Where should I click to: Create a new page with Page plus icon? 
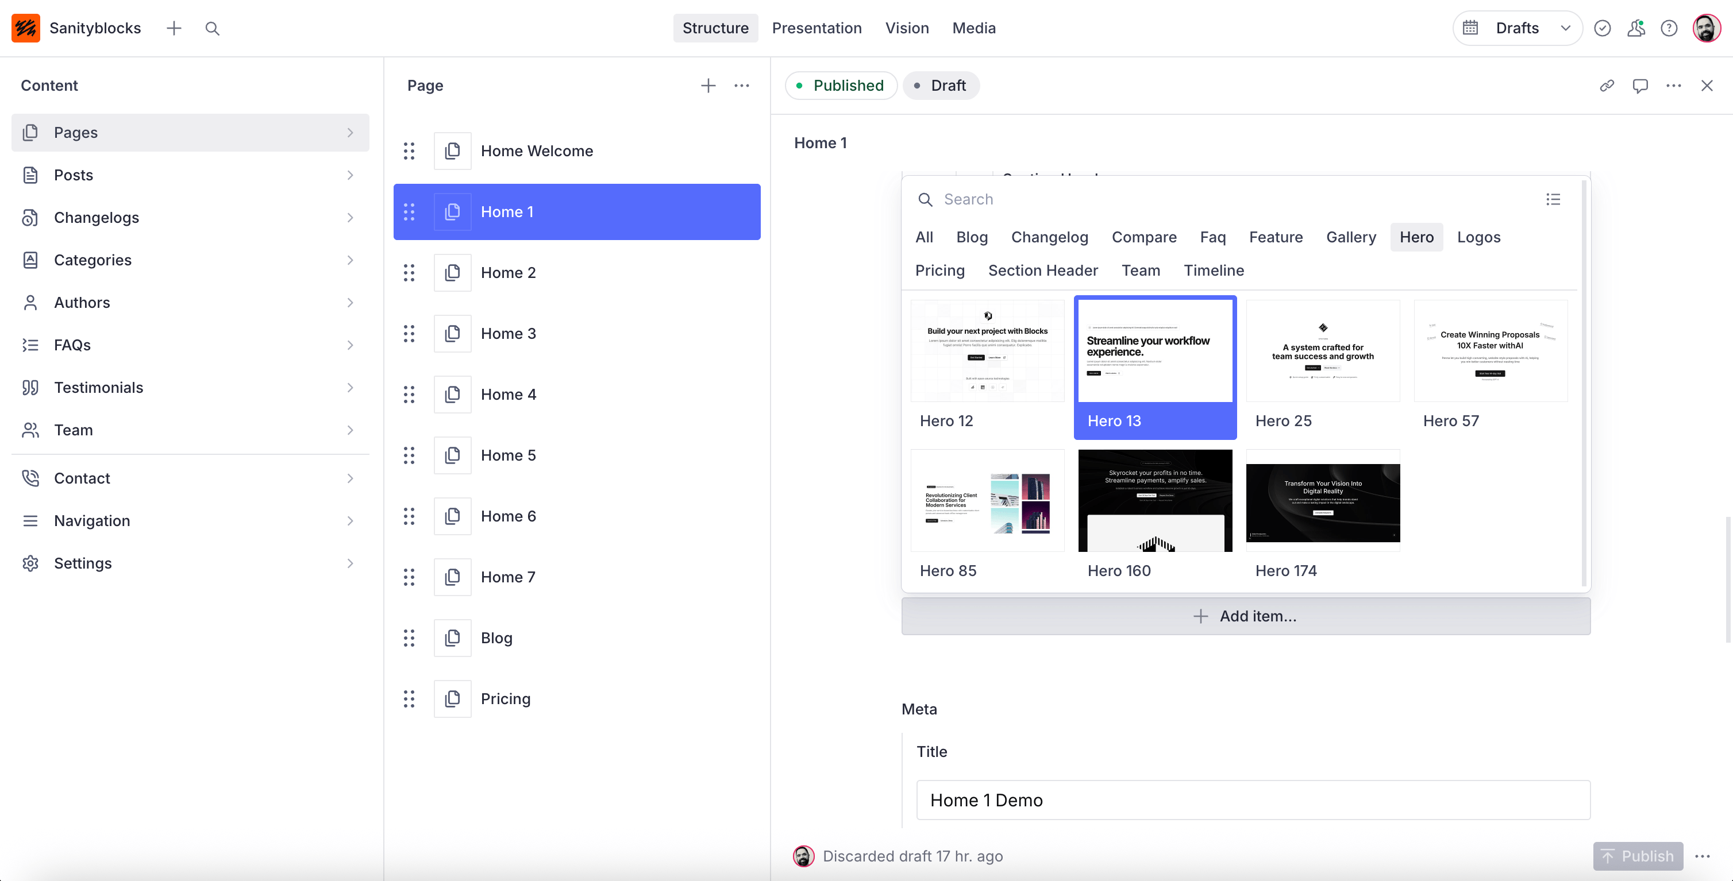[x=708, y=86]
